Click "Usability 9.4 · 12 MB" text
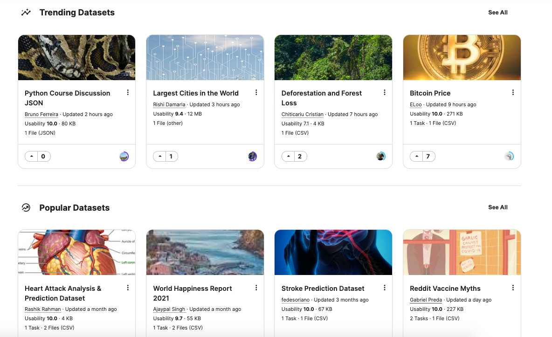Image resolution: width=552 pixels, height=337 pixels. tap(178, 114)
